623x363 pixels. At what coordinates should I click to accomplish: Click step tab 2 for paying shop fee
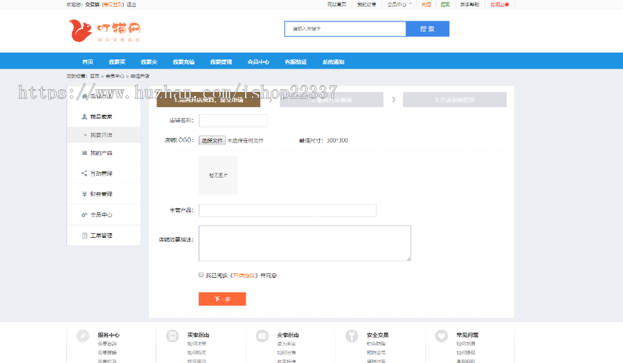332,100
